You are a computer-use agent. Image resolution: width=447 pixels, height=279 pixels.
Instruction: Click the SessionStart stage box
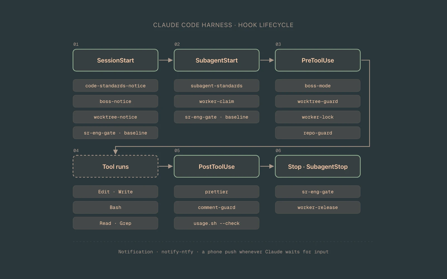(x=115, y=60)
